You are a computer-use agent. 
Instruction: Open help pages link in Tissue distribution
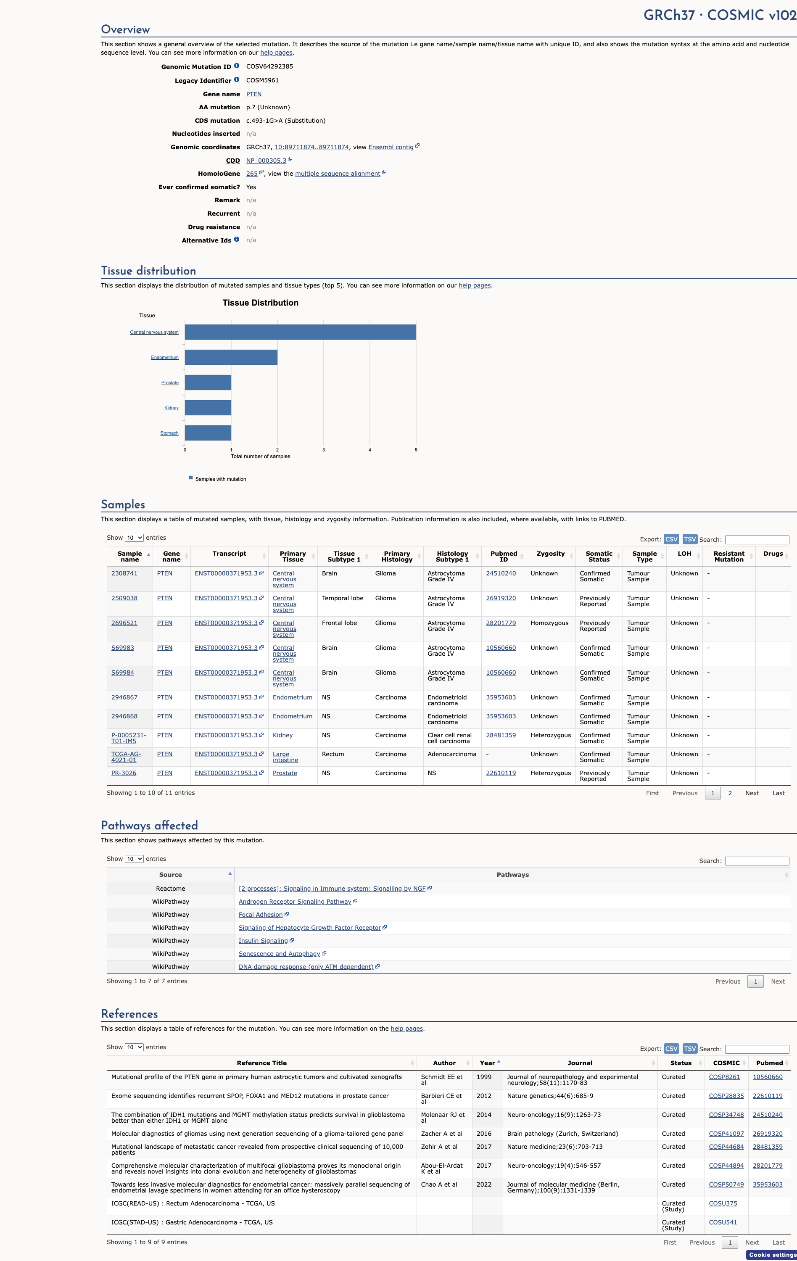[x=475, y=285]
